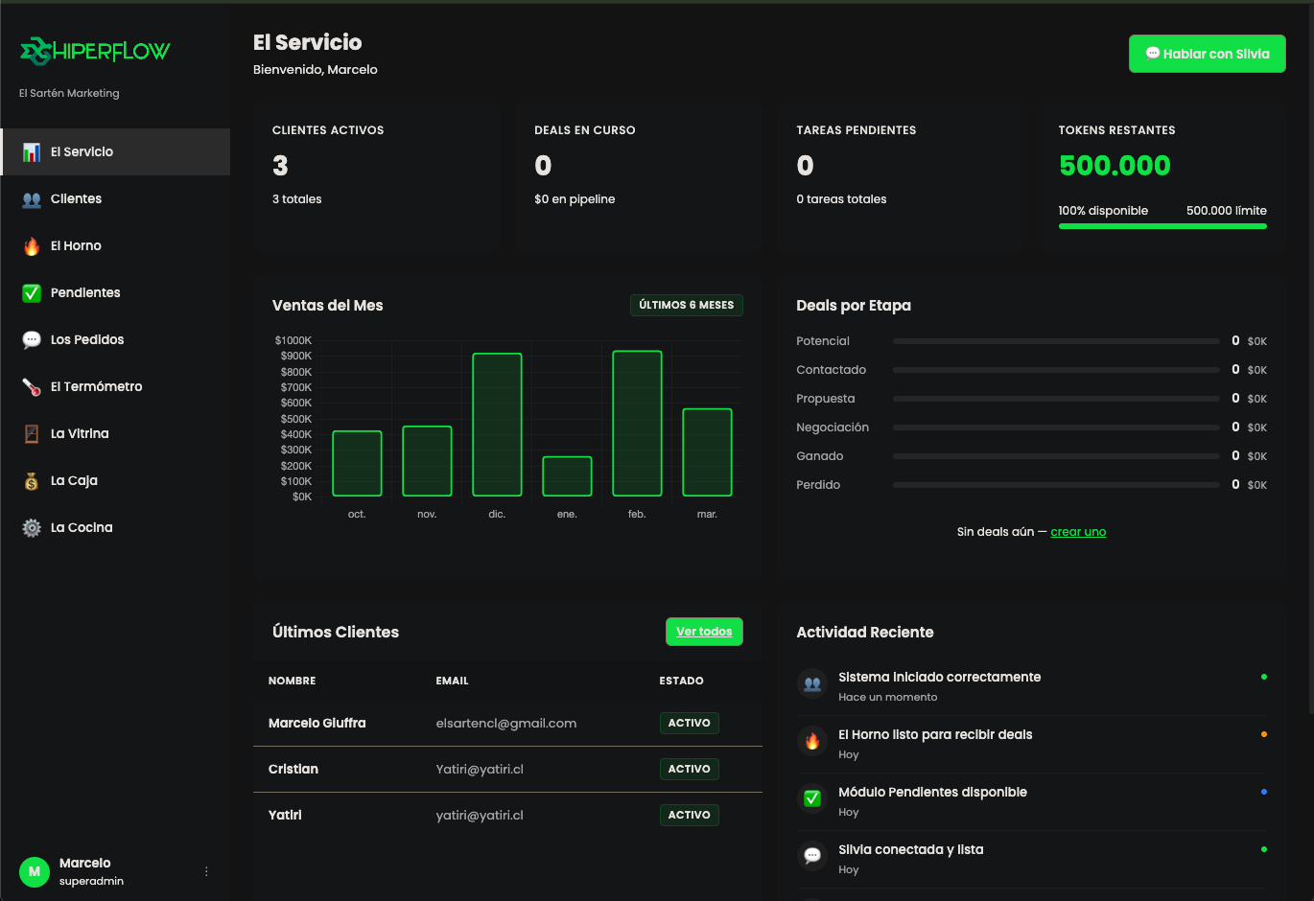Go to La Caja

tap(115, 481)
